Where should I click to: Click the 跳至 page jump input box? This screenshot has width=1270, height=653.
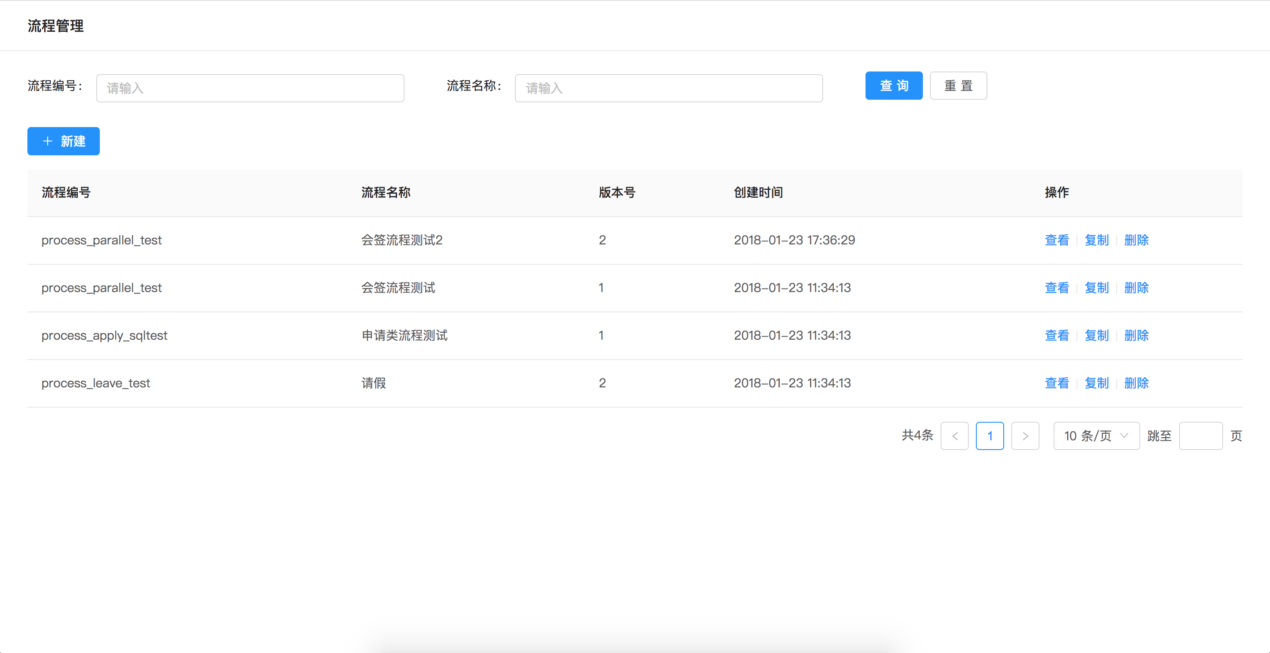click(1200, 436)
